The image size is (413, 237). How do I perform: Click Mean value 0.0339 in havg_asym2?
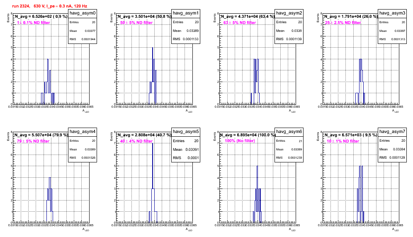pos(296,31)
